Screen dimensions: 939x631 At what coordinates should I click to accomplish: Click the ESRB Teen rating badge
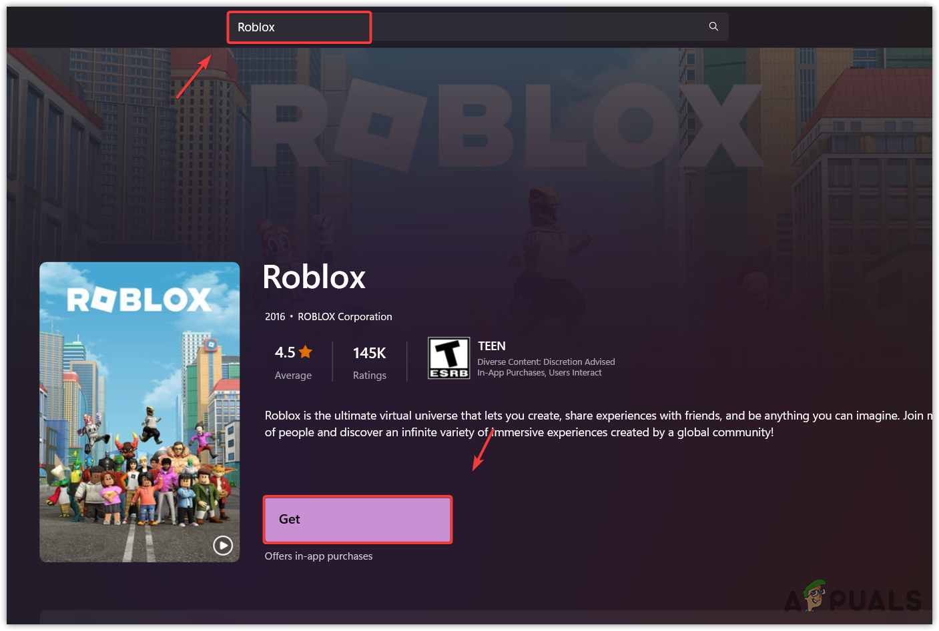448,358
